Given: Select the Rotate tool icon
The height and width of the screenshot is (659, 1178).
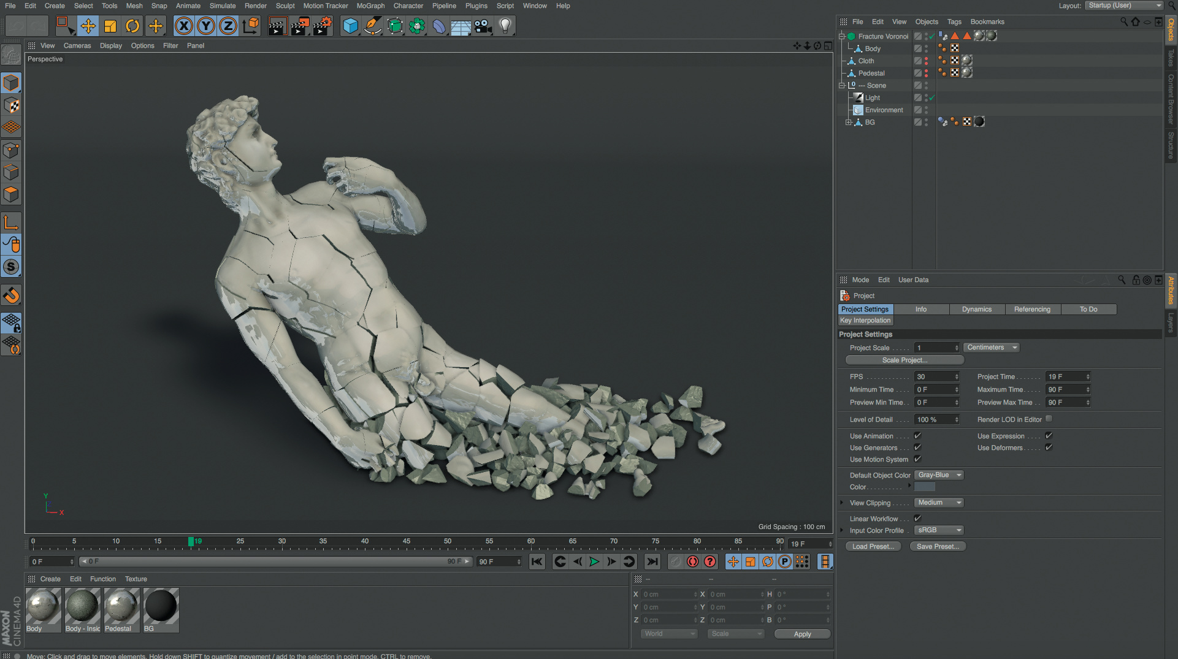Looking at the screenshot, I should (132, 26).
